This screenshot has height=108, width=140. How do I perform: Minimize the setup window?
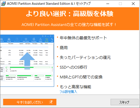click(108, 4)
